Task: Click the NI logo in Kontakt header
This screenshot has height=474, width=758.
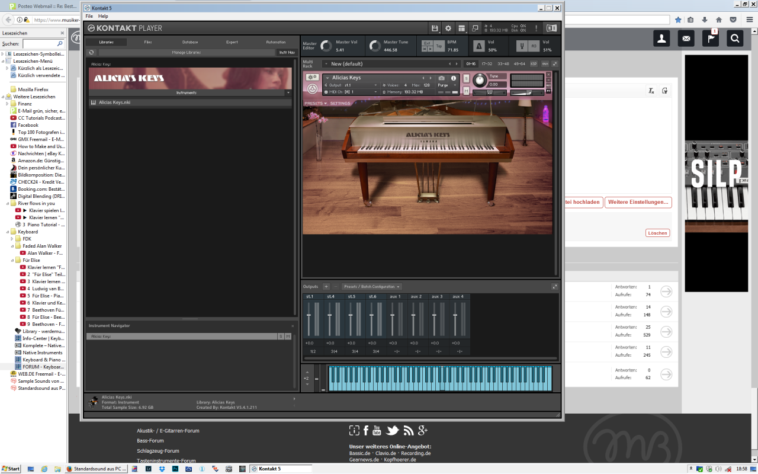Action: click(551, 28)
